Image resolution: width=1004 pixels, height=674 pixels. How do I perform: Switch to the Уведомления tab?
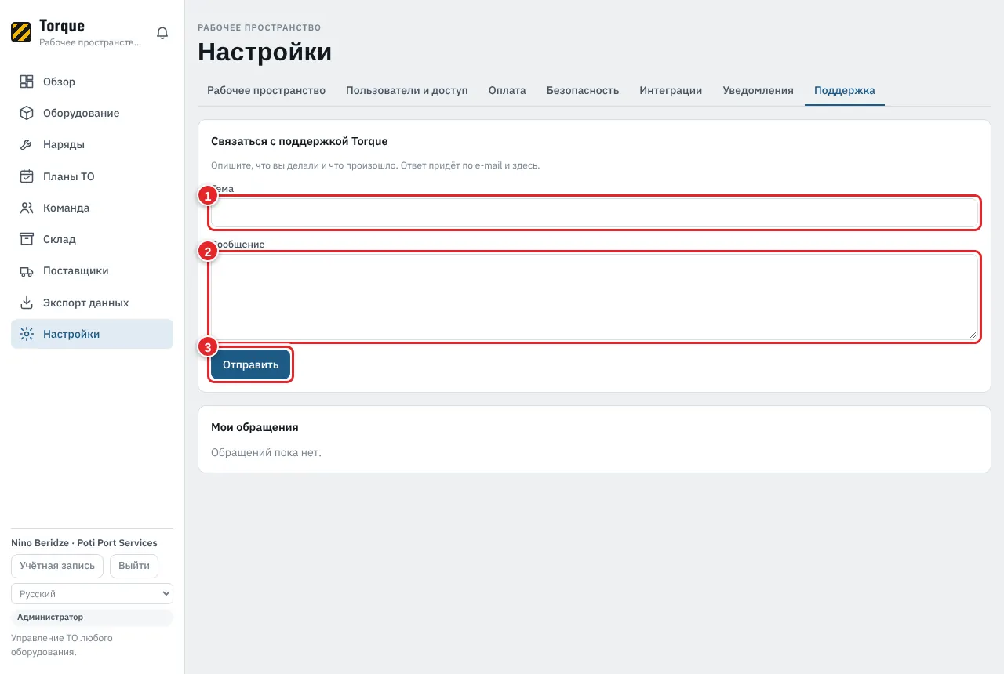[x=758, y=90]
